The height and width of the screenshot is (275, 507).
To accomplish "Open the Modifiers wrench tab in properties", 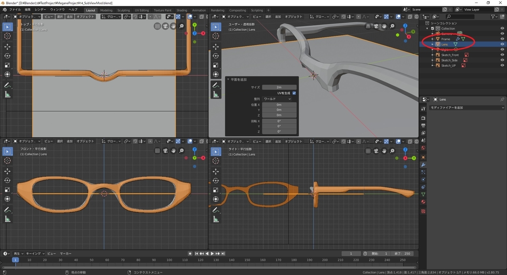I will pos(423,165).
